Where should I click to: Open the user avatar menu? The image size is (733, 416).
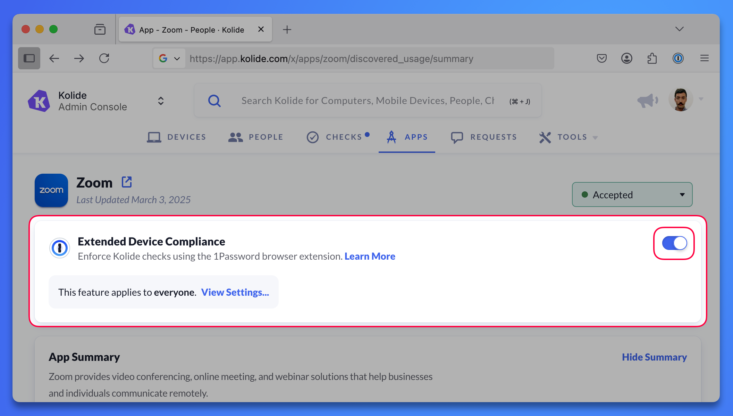tap(681, 100)
